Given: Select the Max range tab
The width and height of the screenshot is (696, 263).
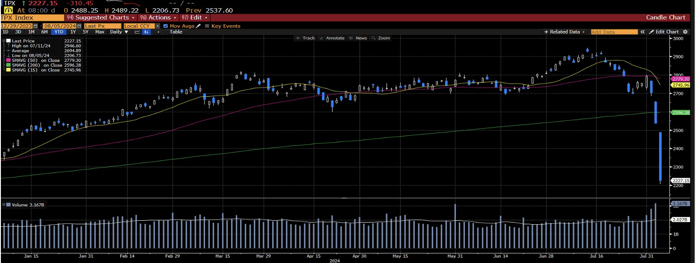Looking at the screenshot, I should click(100, 32).
